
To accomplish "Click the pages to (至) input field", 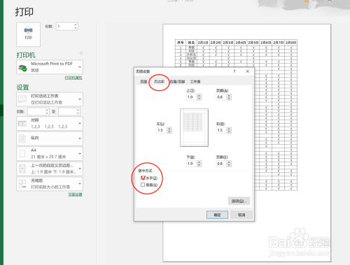I will [67, 112].
